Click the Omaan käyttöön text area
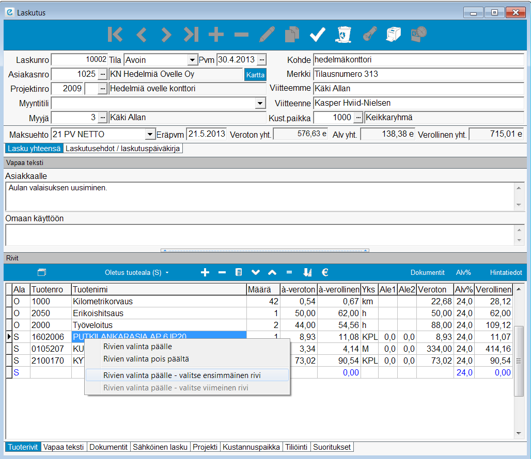The height and width of the screenshot is (459, 531). (260, 235)
